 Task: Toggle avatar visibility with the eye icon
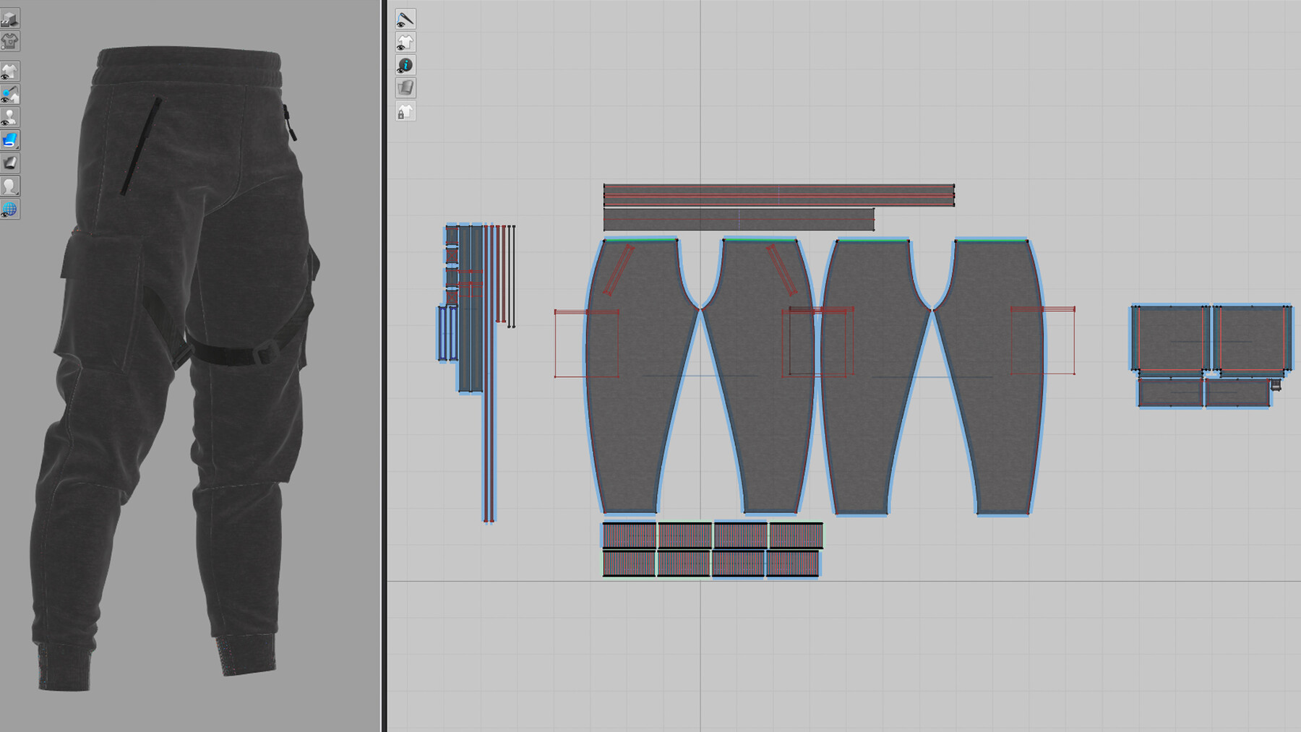[x=10, y=116]
